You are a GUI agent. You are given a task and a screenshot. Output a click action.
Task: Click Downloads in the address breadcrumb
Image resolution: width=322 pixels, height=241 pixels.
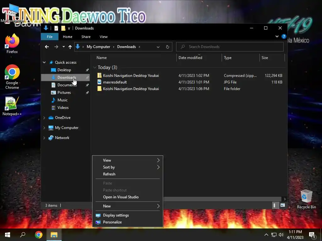[126, 47]
